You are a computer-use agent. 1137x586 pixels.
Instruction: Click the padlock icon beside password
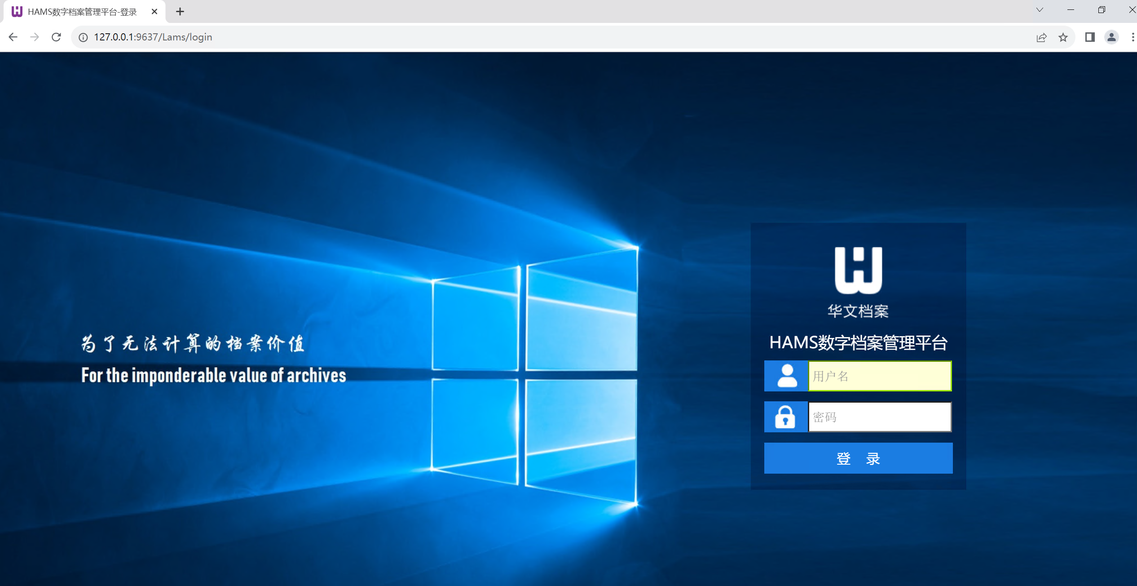pyautogui.click(x=785, y=417)
